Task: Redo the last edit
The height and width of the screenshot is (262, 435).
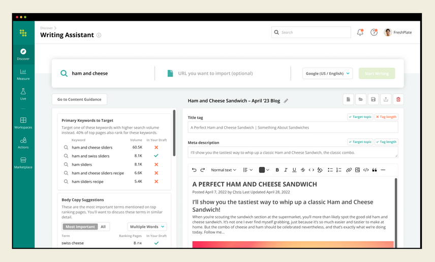Action: pyautogui.click(x=203, y=170)
